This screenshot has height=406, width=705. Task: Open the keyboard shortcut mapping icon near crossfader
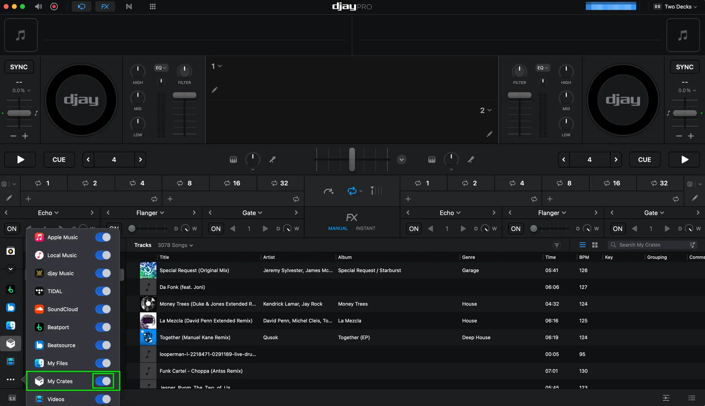(x=233, y=160)
